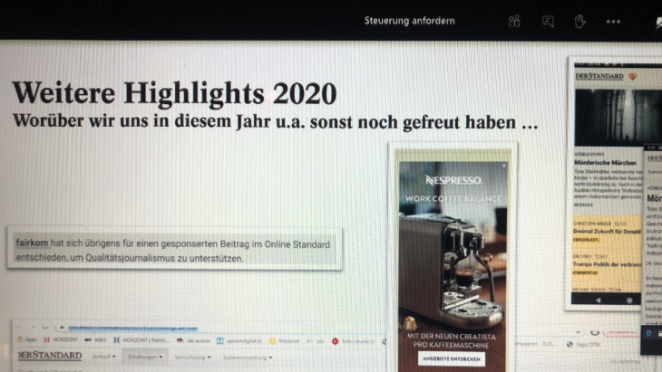The image size is (662, 372).
Task: Click the Der Standard logo in navigation
Action: pos(49,356)
